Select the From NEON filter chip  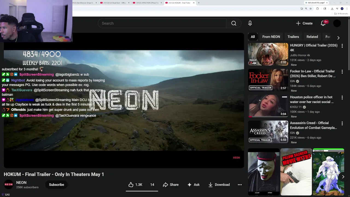coord(271,37)
